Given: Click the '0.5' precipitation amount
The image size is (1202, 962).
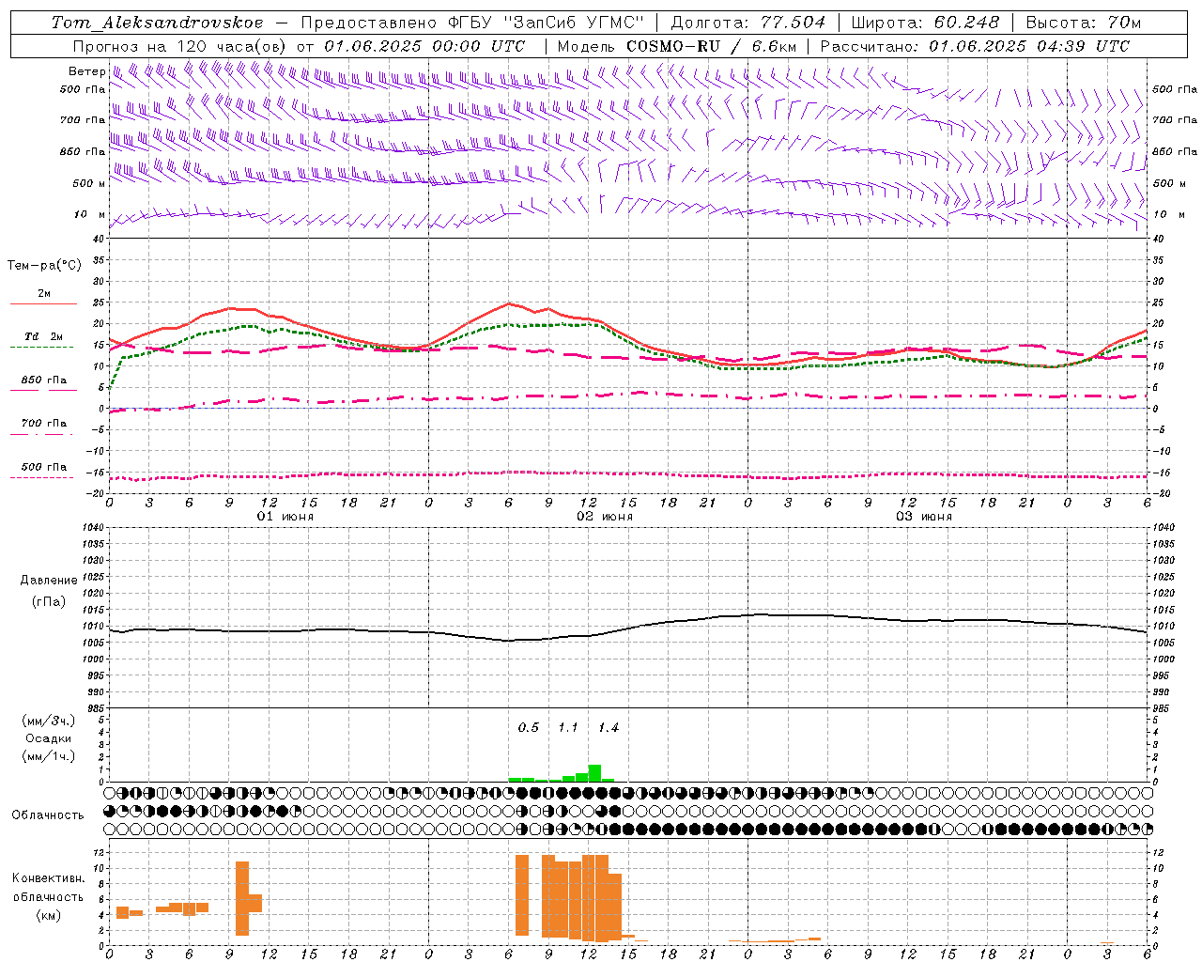Looking at the screenshot, I should [x=529, y=728].
